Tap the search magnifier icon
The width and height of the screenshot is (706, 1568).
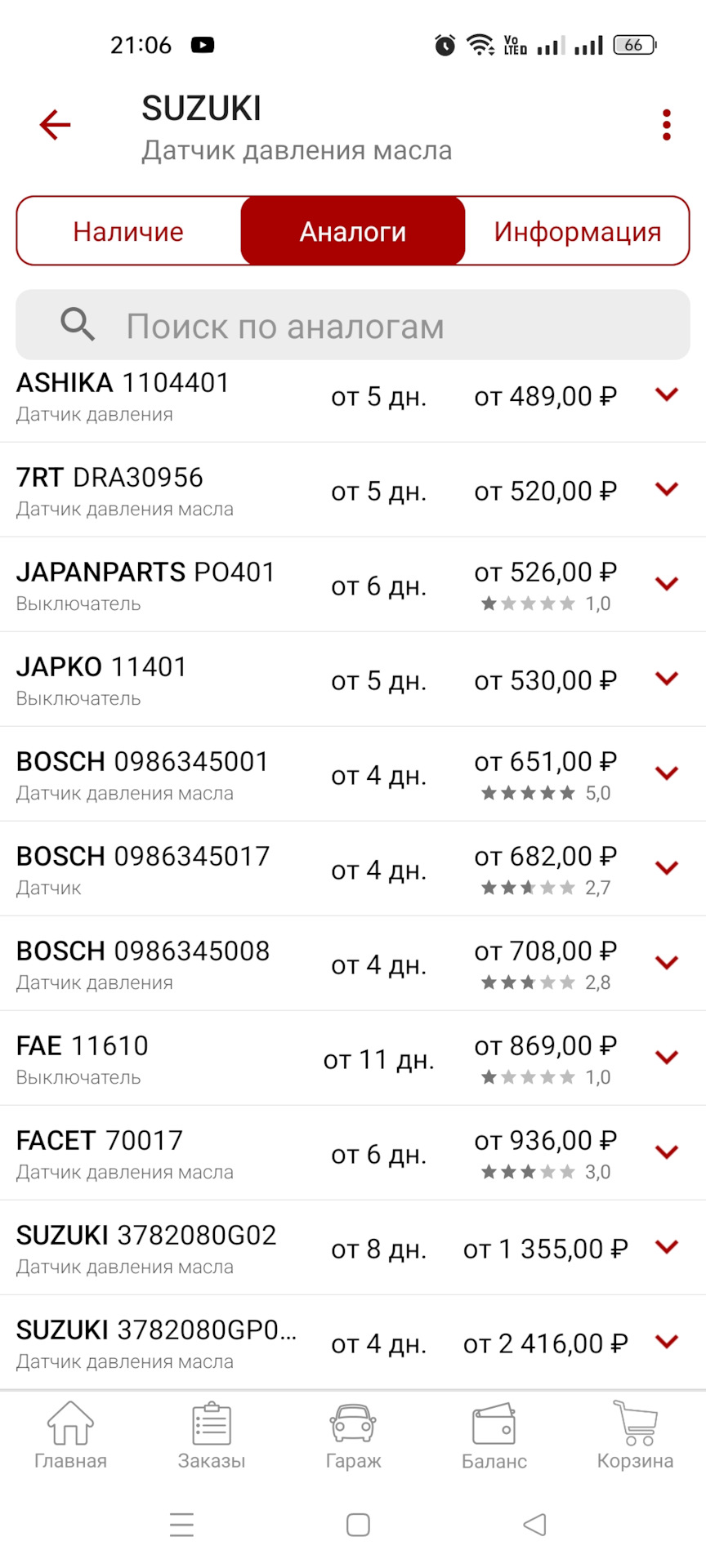[x=78, y=325]
